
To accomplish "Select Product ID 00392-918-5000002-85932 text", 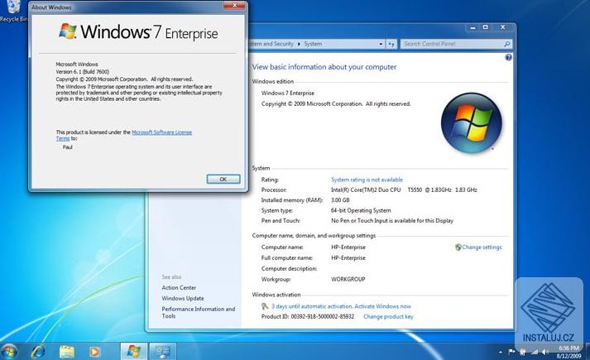I will [308, 317].
